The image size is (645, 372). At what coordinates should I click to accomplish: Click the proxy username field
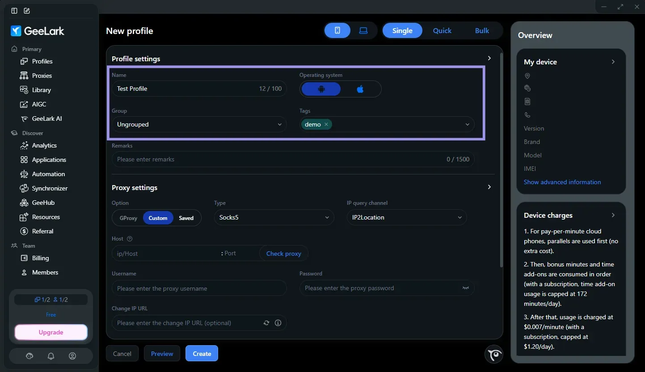[x=199, y=288]
